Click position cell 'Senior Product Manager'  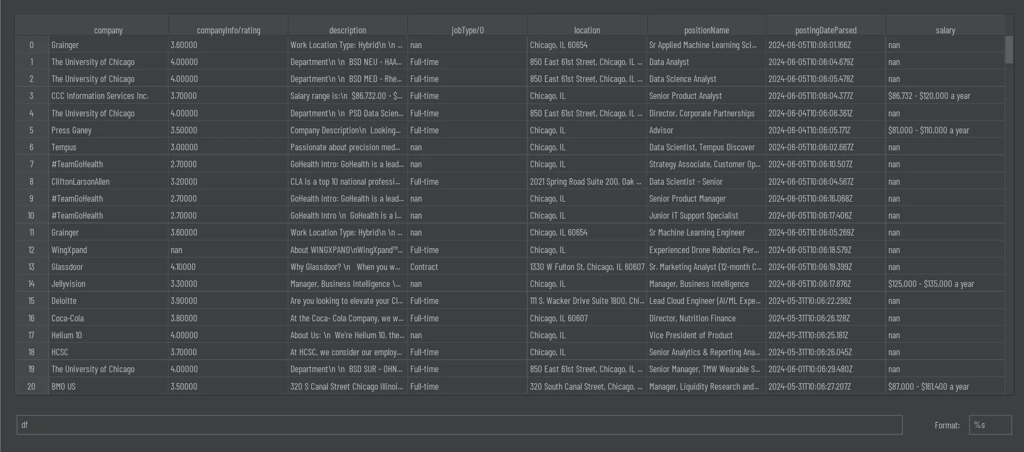click(706, 198)
